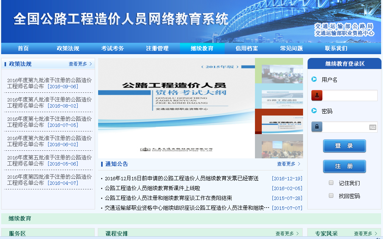Open 信用档案 from the navigation bar
The width and height of the screenshot is (383, 239).
(247, 48)
